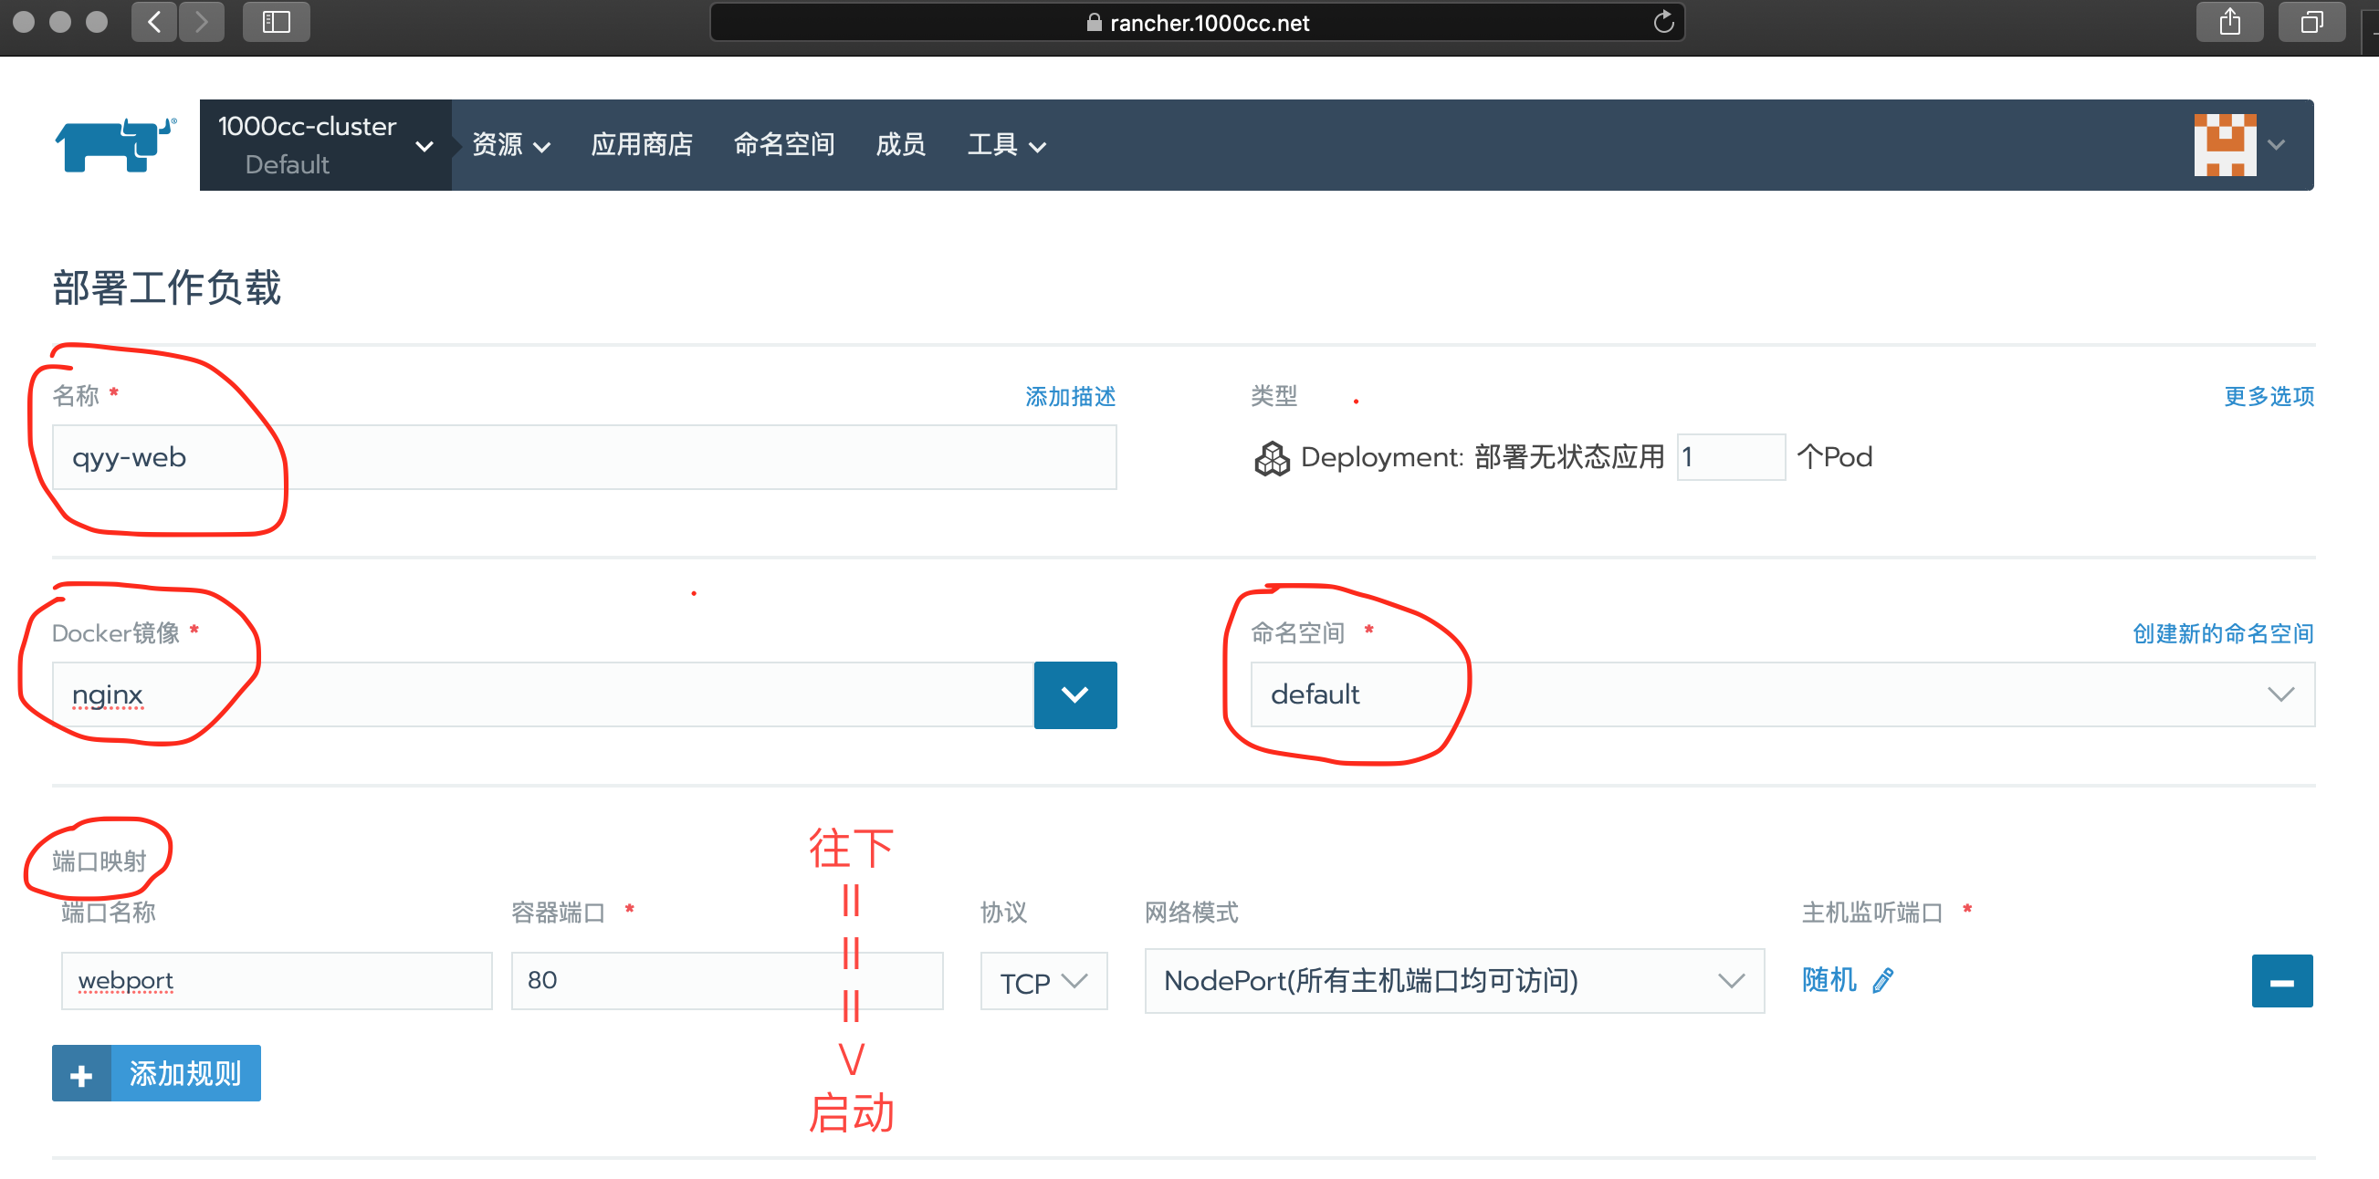The height and width of the screenshot is (1179, 2379).
Task: Open the 1000cc-cluster project switcher
Action: point(325,145)
